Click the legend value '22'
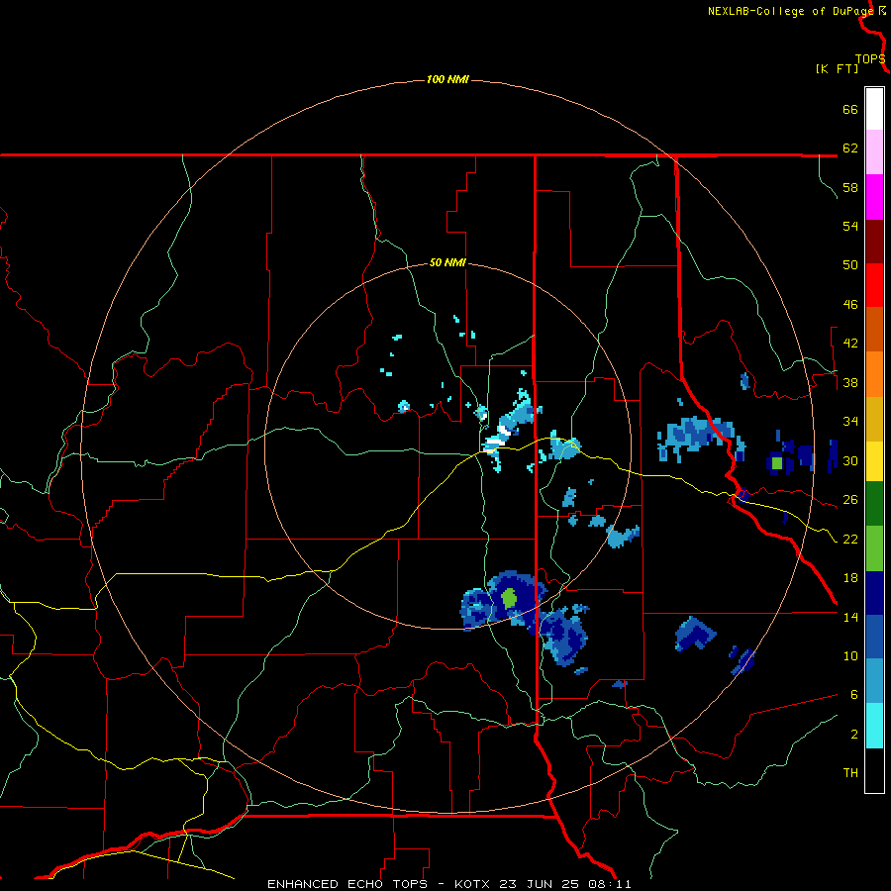891x891 pixels. click(x=850, y=539)
